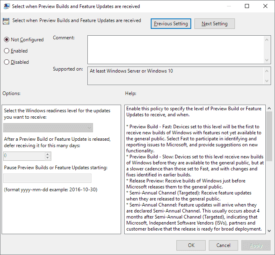The width and height of the screenshot is (275, 255).
Task: Close the dialog window
Action: 265,6
